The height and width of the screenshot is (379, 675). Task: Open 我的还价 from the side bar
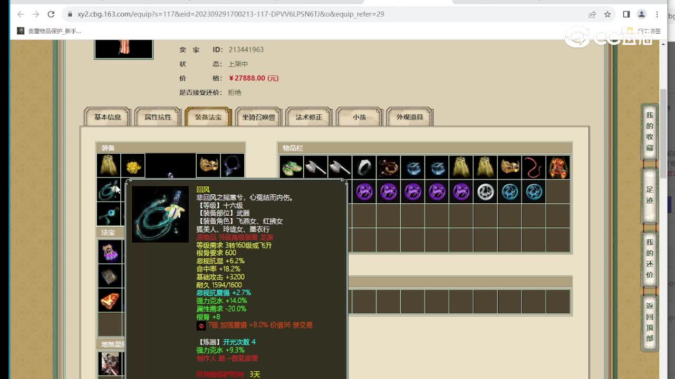pyautogui.click(x=650, y=258)
